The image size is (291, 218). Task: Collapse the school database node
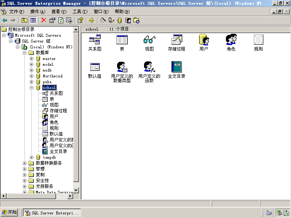click(32, 88)
